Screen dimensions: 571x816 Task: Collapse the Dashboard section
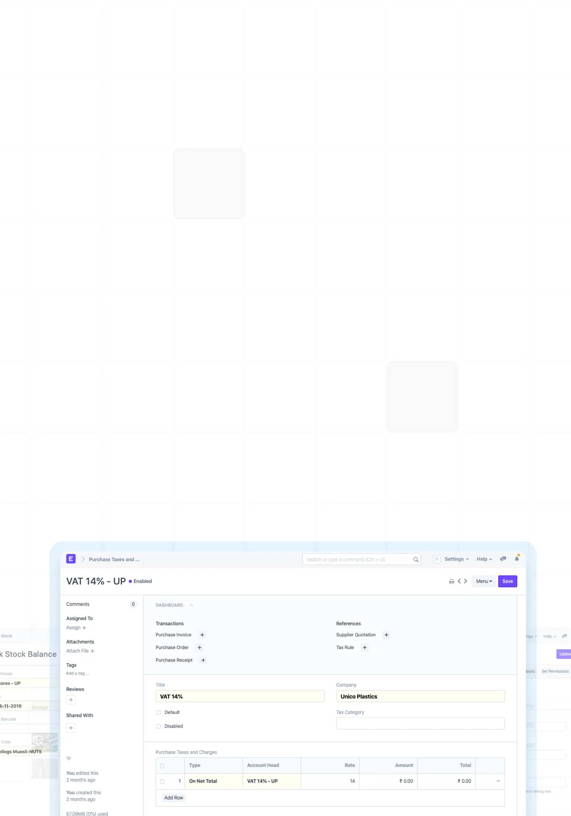pos(191,605)
